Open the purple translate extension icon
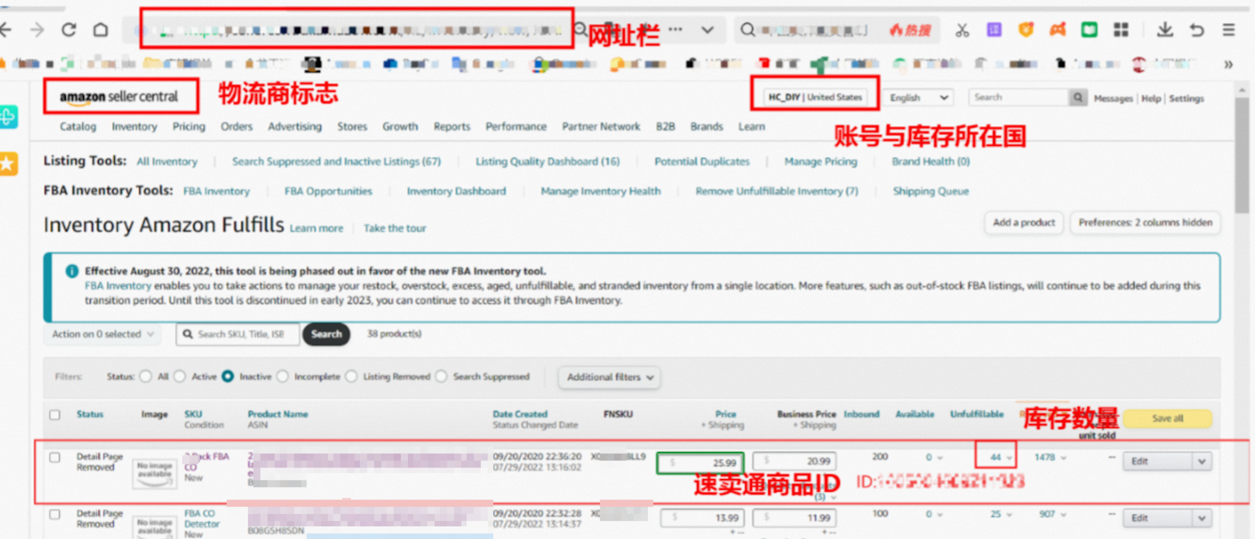The height and width of the screenshot is (539, 1255). coord(993,30)
